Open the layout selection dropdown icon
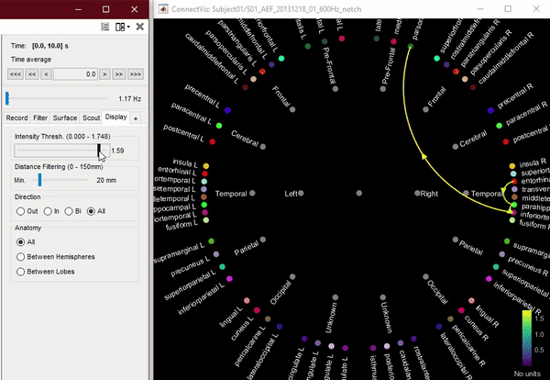The image size is (550, 380). click(x=122, y=27)
